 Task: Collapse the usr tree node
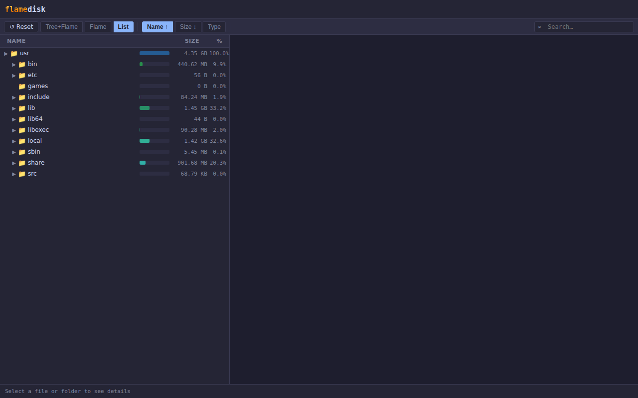[6, 54]
